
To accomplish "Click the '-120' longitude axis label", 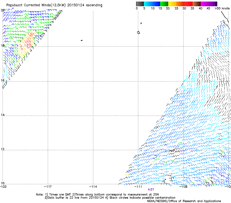I will [3, 187].
